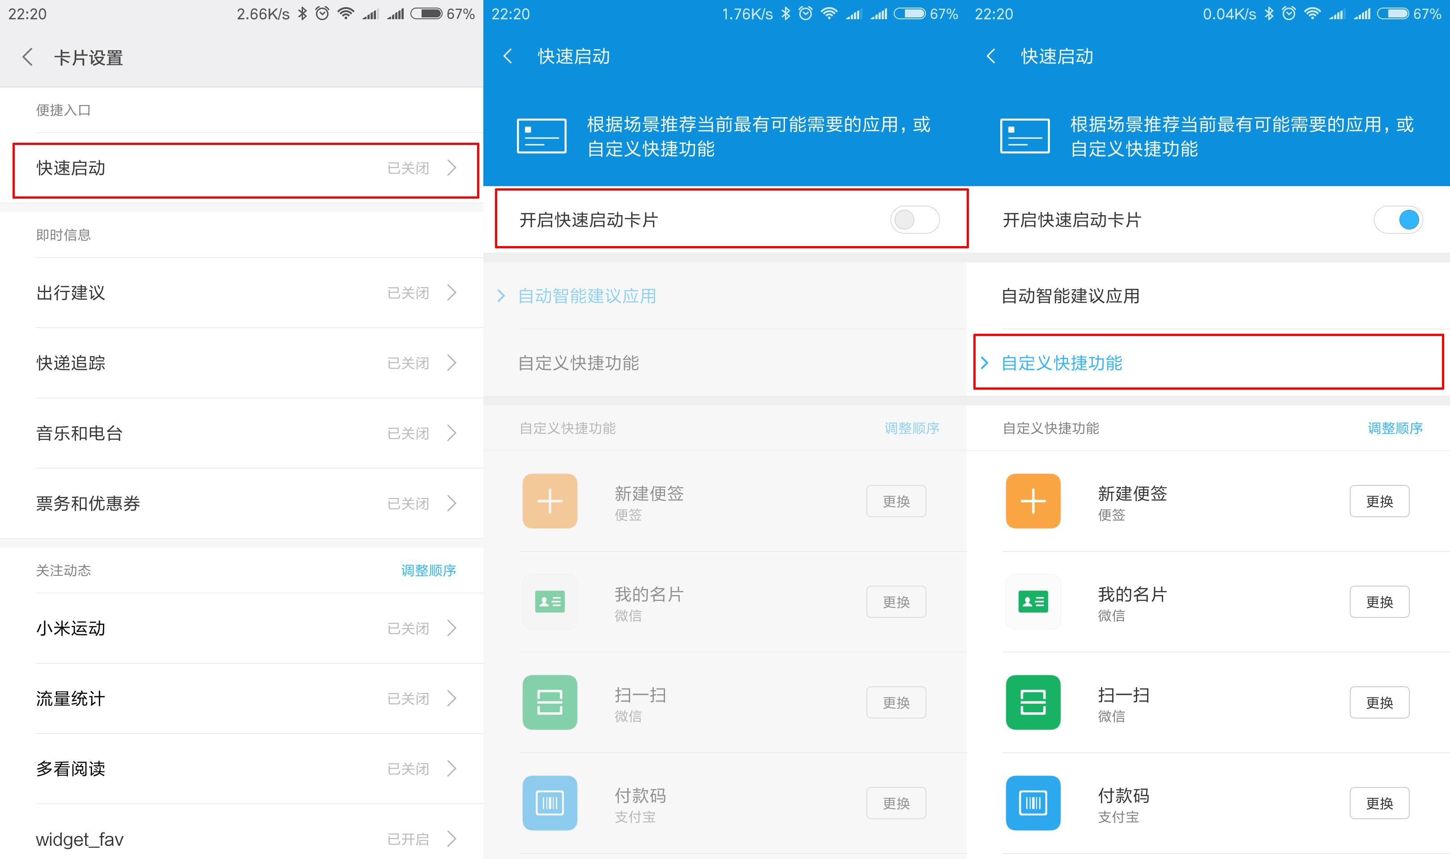Tap 调整顺序 link beside 关注动态

428,570
